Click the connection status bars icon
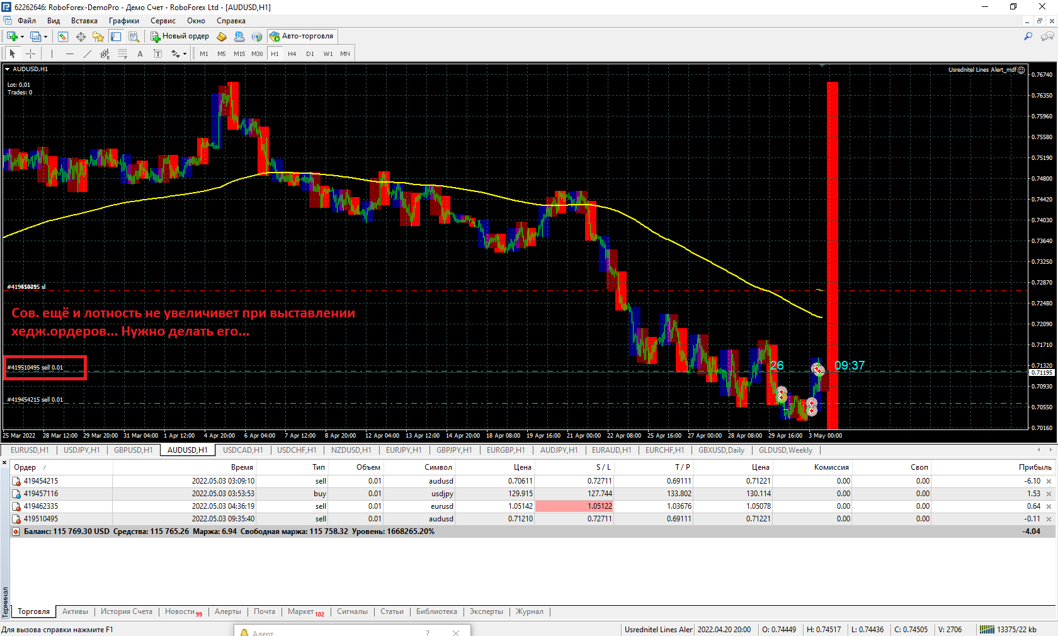Screen dimensions: 1058x636 [987, 629]
